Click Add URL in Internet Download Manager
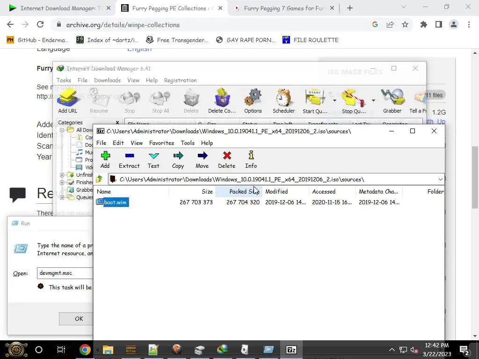Viewport: 479px width, 359px height. pyautogui.click(x=68, y=101)
